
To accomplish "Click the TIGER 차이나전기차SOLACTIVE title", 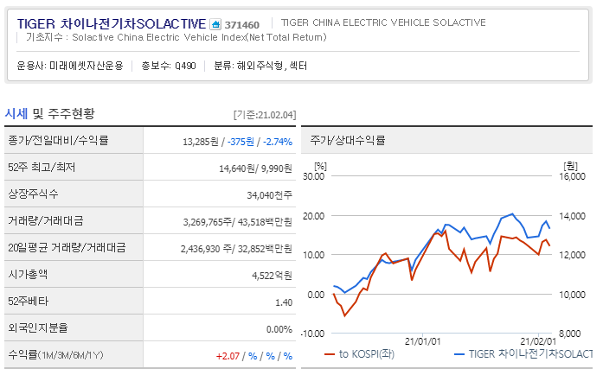I will (112, 24).
